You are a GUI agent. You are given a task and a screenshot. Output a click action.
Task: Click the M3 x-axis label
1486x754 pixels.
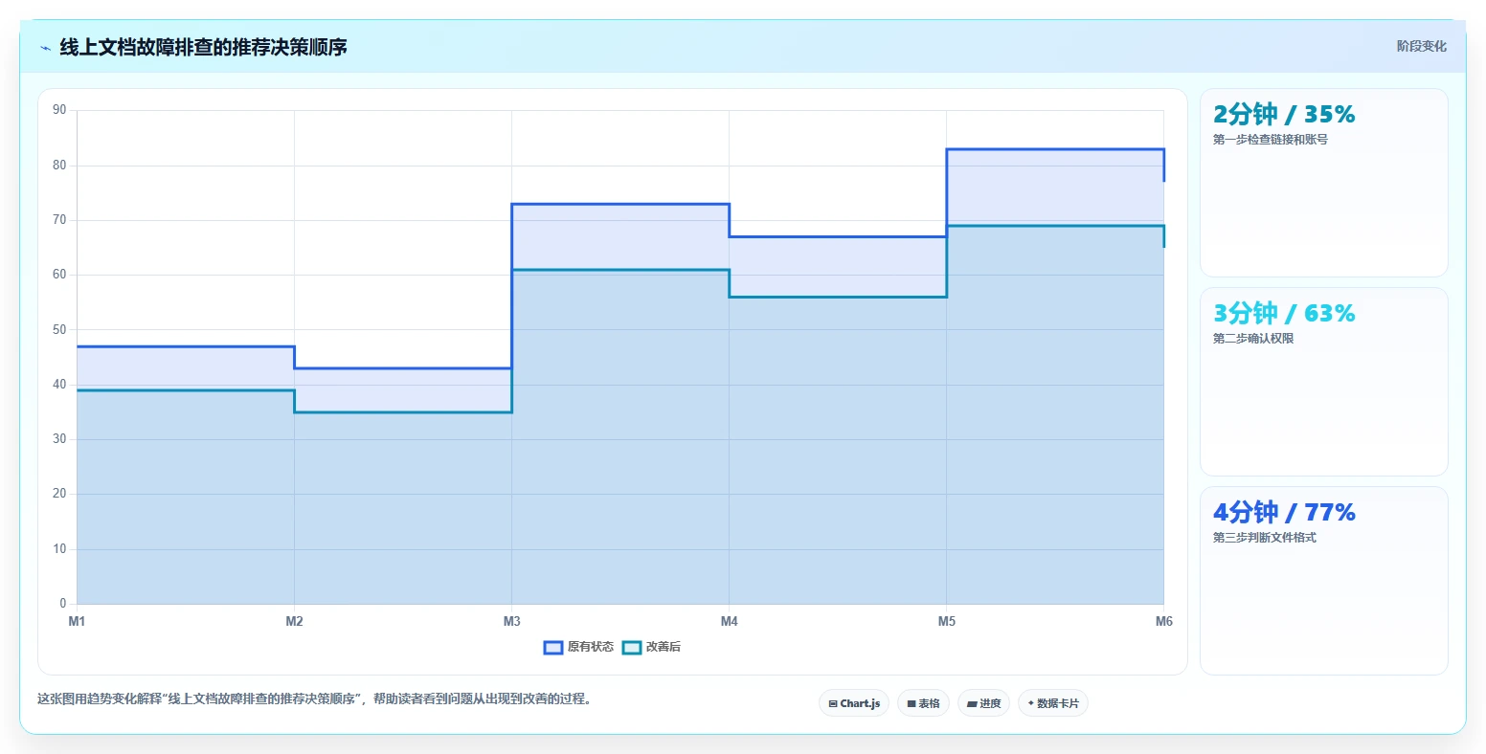(x=511, y=622)
